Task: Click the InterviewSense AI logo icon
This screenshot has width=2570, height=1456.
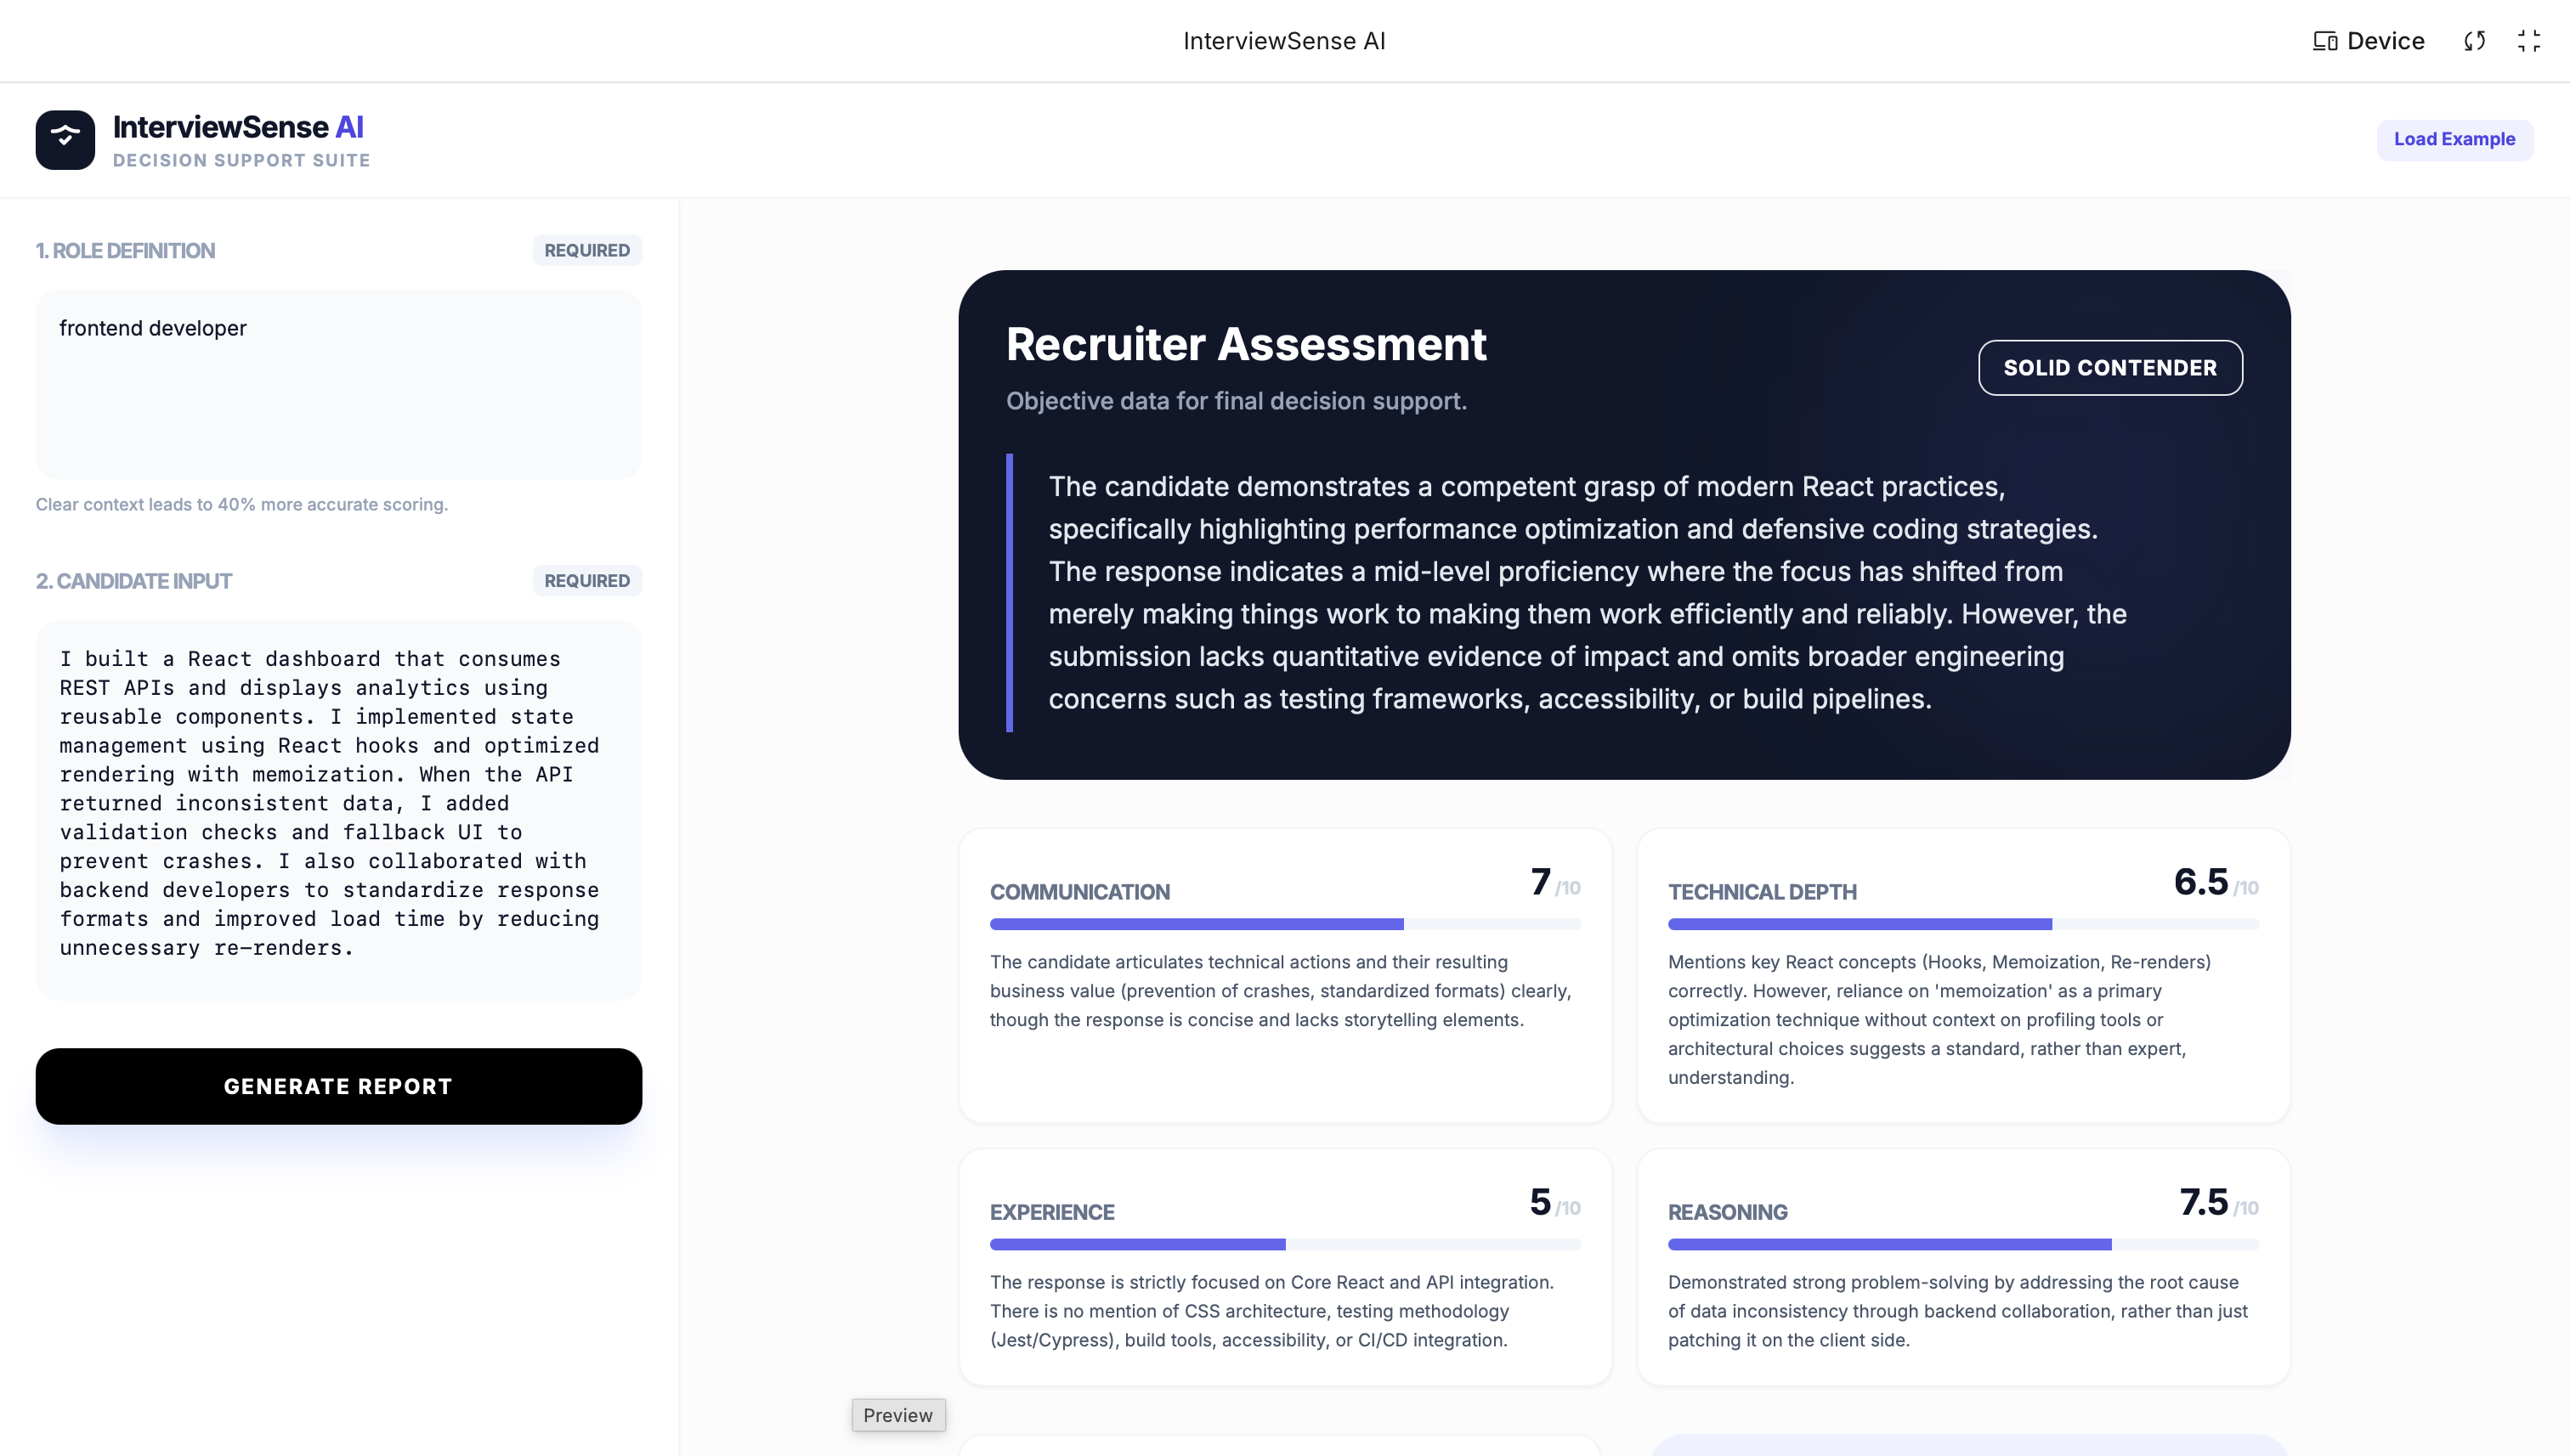Action: (x=65, y=139)
